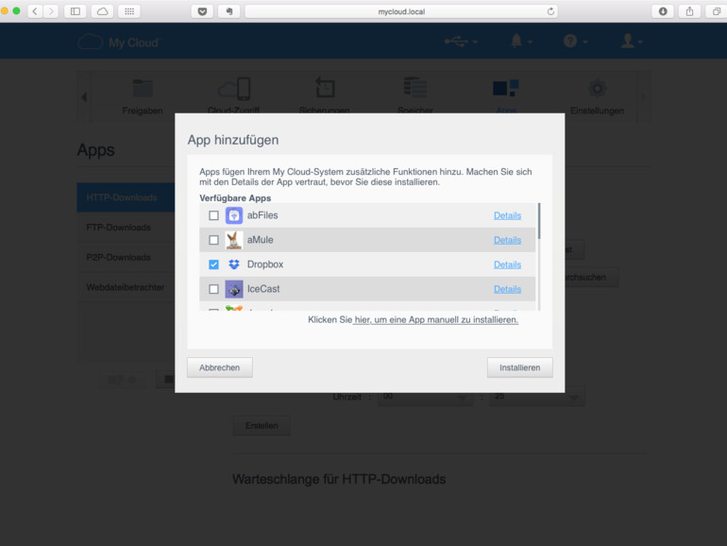Open the user account dropdown
Viewport: 727px width, 546px height.
[632, 42]
